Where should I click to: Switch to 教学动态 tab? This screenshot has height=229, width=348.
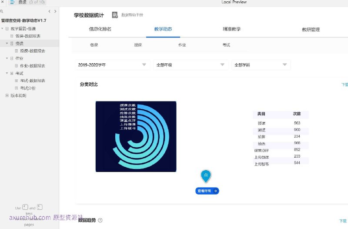coord(163,29)
